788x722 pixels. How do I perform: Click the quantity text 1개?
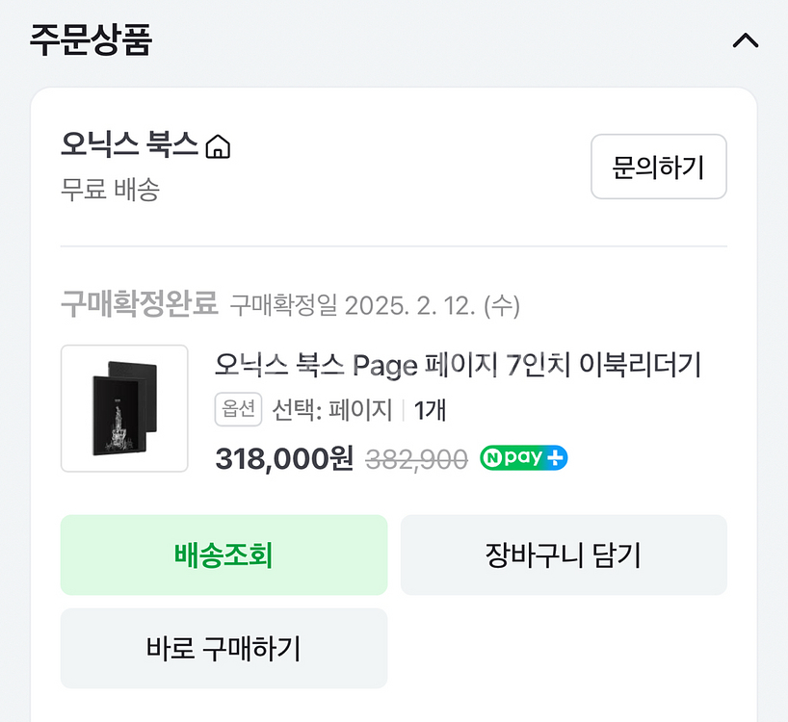coord(428,408)
